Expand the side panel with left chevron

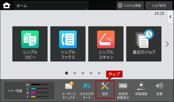[x=170, y=17]
